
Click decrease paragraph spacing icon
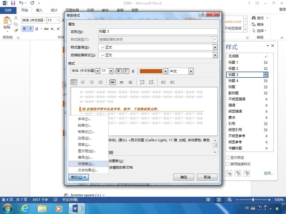(x=151, y=82)
